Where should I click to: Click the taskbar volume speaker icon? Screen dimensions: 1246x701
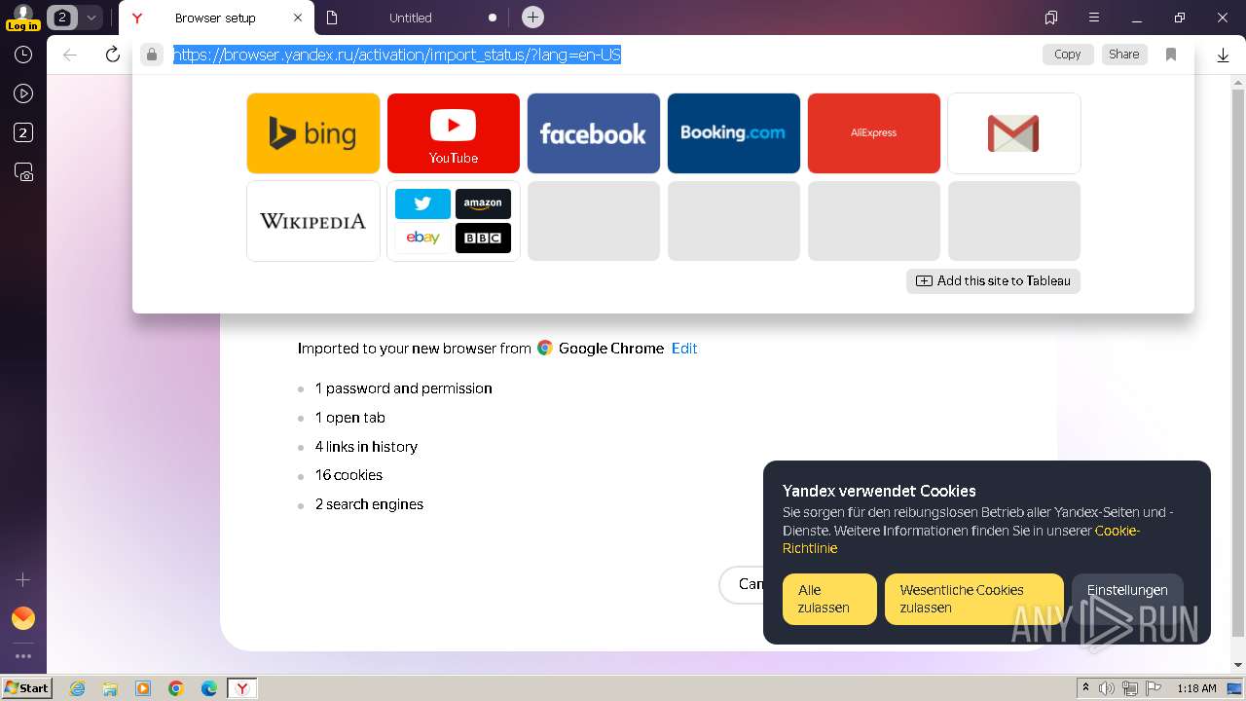(1107, 688)
